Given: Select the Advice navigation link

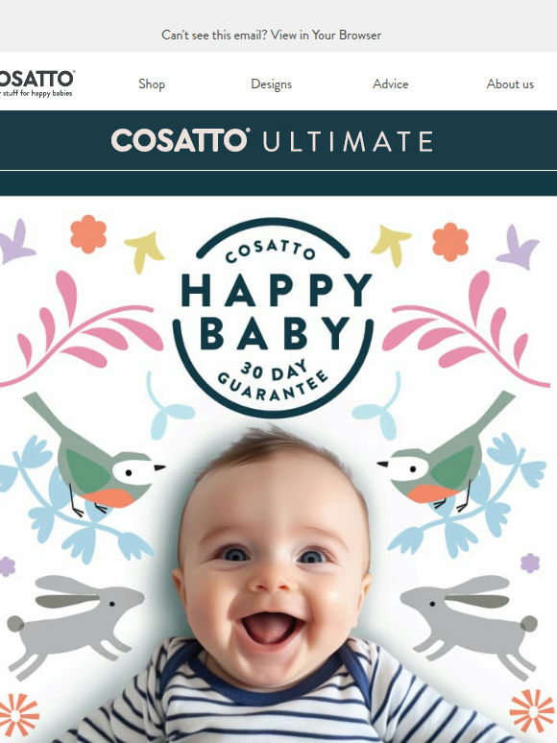Looking at the screenshot, I should click(390, 84).
